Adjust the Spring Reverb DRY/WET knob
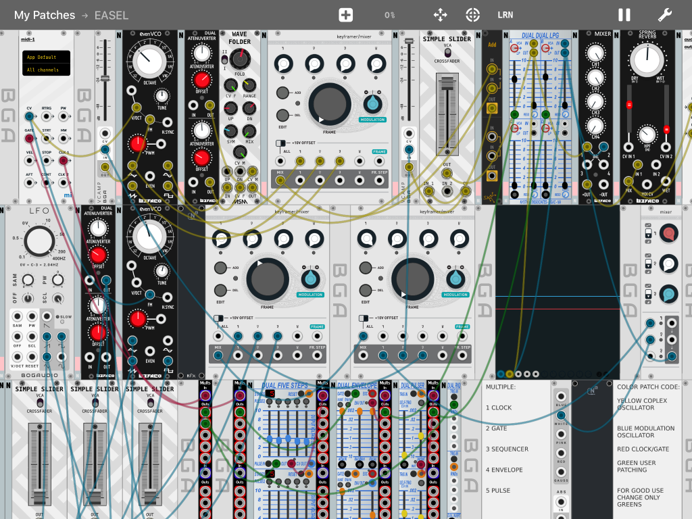Viewport: 692px width, 519px height. click(647, 60)
